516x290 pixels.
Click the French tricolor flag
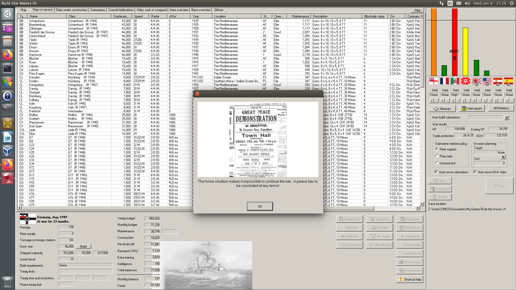(x=444, y=81)
